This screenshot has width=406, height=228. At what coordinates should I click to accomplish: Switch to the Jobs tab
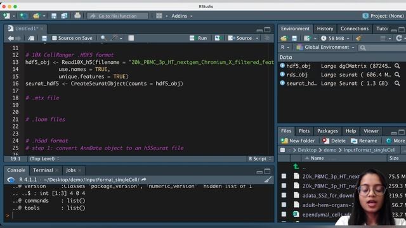click(x=70, y=170)
